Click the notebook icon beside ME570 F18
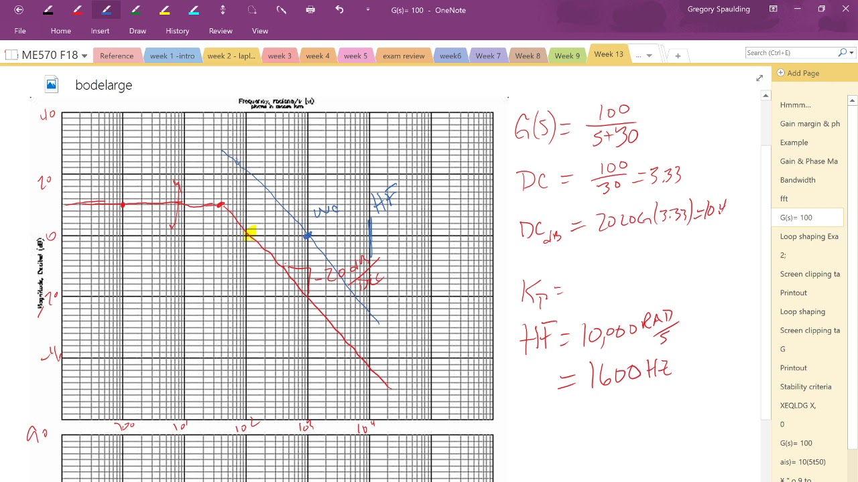858x482 pixels. pyautogui.click(x=11, y=55)
